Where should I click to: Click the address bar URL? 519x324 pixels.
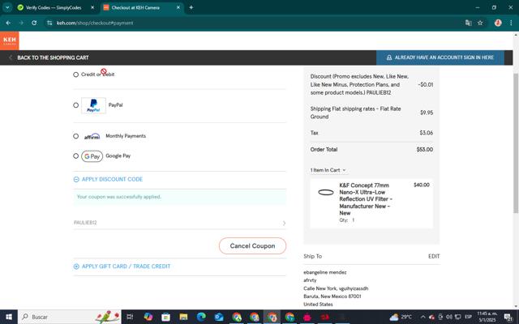(x=95, y=23)
